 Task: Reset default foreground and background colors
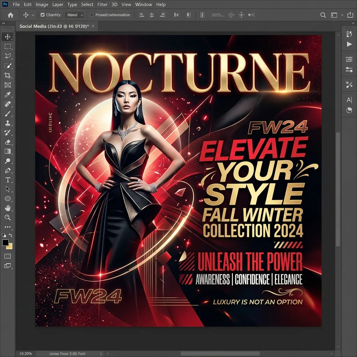tap(4, 235)
